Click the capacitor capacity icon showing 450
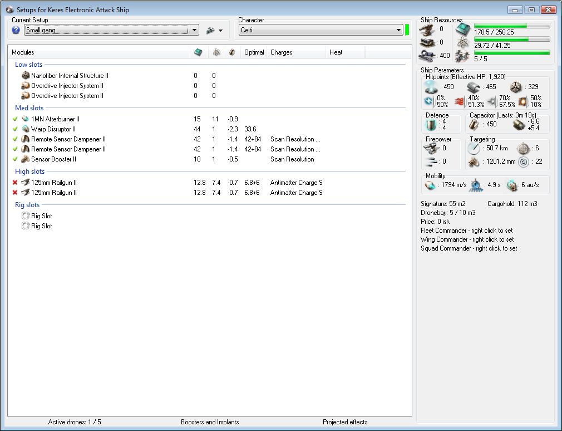The height and width of the screenshot is (431, 562). (x=474, y=124)
